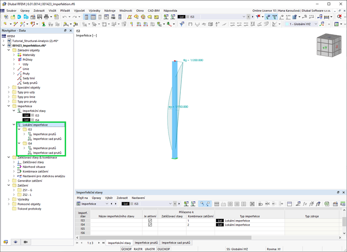Click the surface polygon icon in top toolbar
This screenshot has width=347, height=252.
(130, 17)
